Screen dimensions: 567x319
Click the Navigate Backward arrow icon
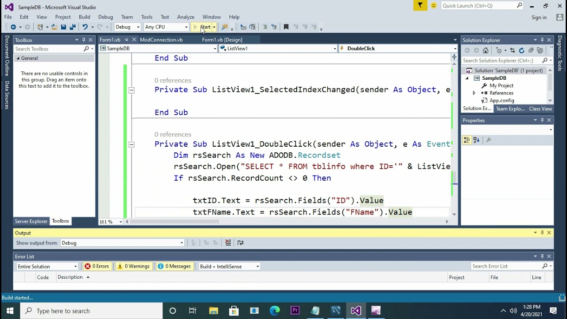click(13, 27)
